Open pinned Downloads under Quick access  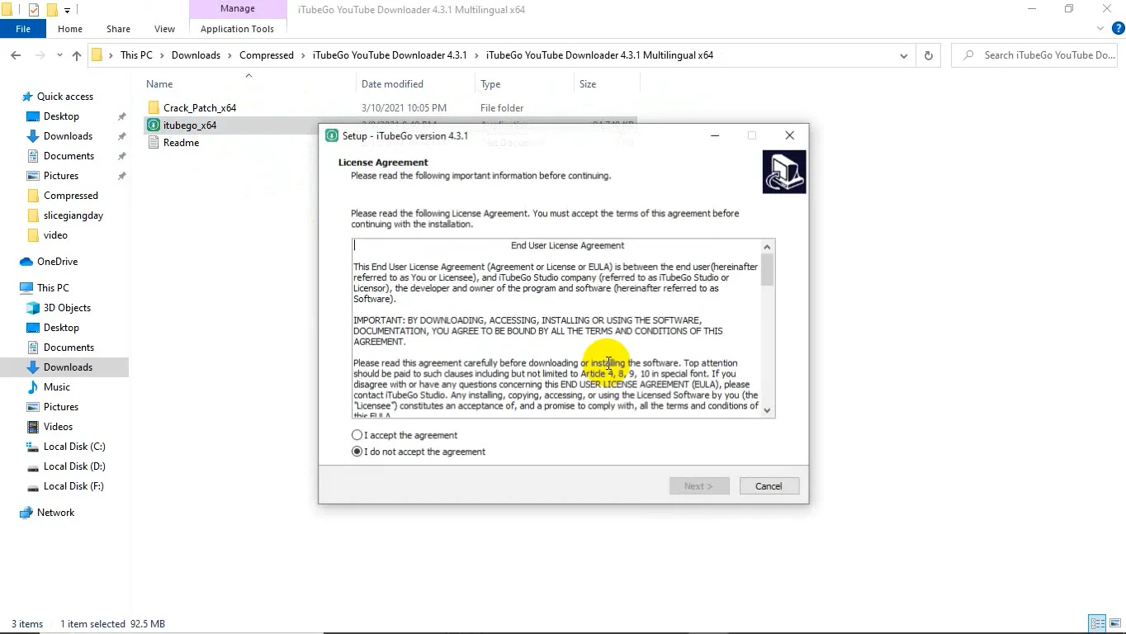tap(68, 136)
